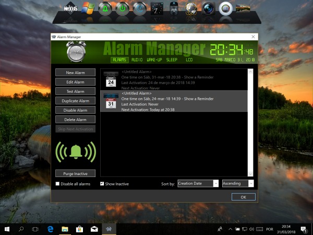Click the Nexus logo in the dock
This screenshot has height=235, width=313.
tap(71, 9)
